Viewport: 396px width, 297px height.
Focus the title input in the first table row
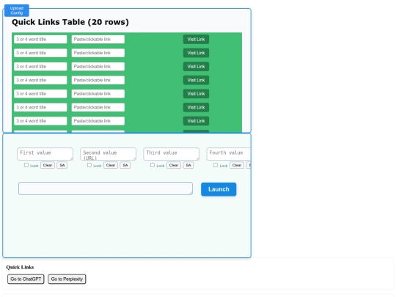pos(40,40)
